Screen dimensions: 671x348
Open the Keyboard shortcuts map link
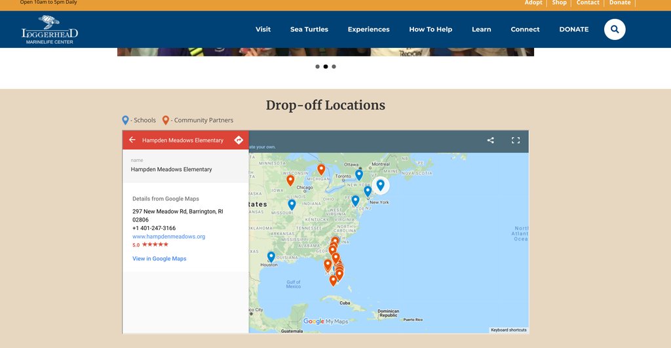tap(508, 330)
